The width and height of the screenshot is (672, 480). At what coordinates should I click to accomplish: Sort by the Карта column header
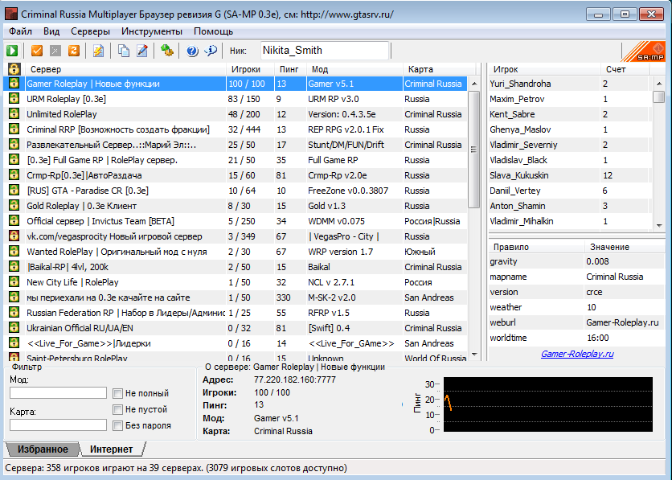439,69
